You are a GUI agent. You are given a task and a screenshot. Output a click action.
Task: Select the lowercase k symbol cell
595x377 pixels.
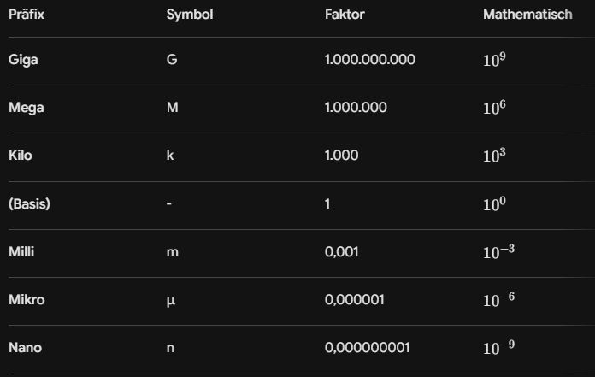tap(170, 156)
